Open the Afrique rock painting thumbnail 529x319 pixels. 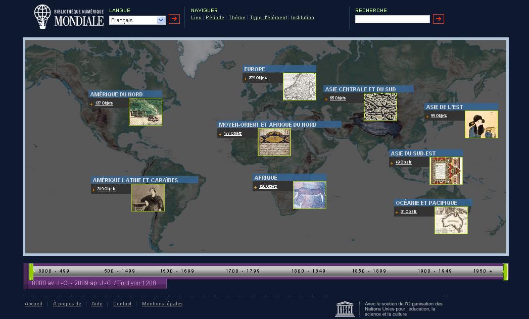click(310, 195)
